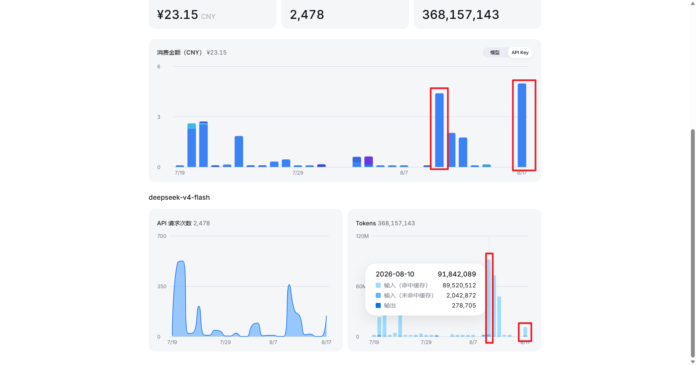Select the API Key view toggle
This screenshot has height=365, width=696.
[520, 52]
